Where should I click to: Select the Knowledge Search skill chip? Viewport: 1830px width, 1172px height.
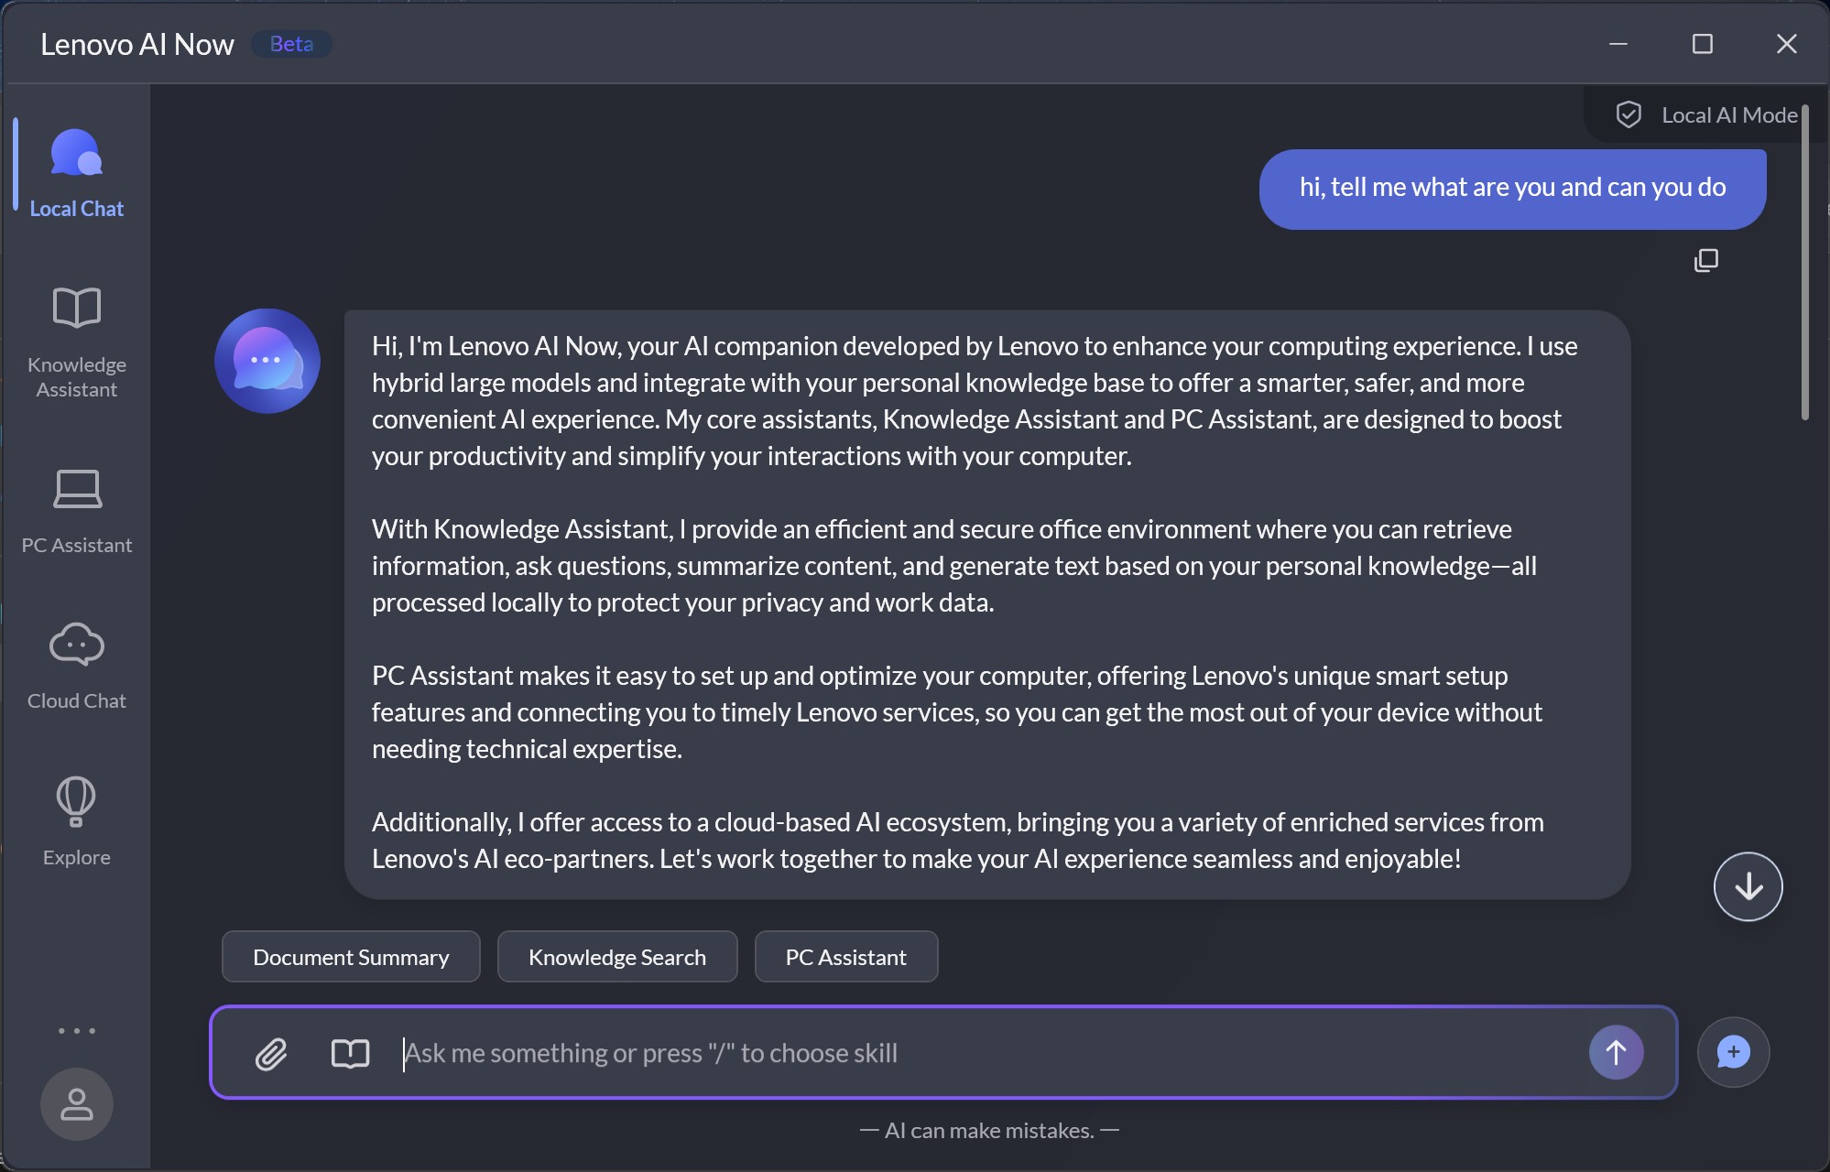[x=617, y=957]
